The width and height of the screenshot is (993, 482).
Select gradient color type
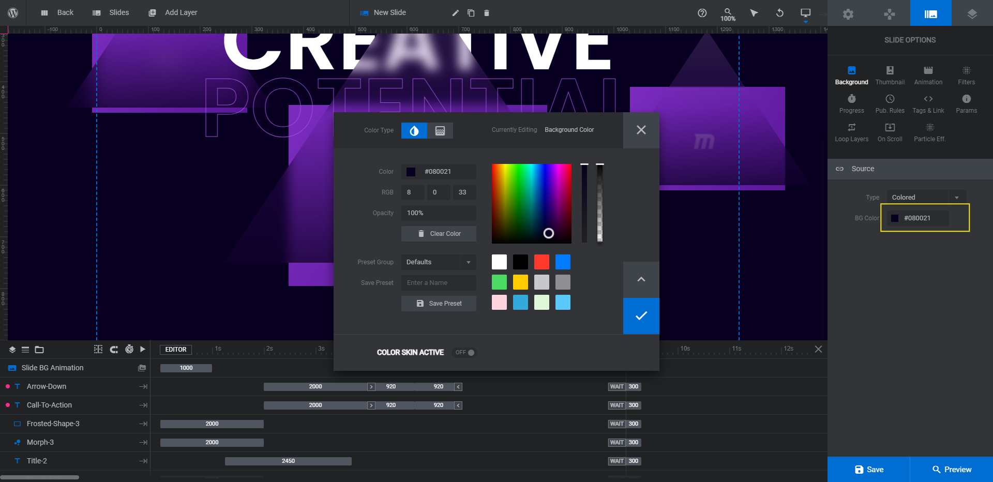tap(440, 130)
